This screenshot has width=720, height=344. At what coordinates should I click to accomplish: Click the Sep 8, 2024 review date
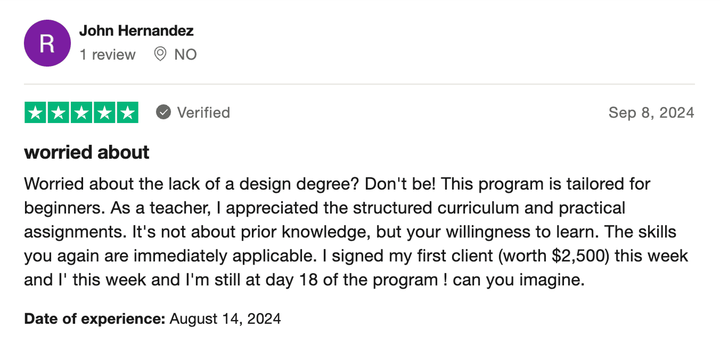click(x=651, y=112)
